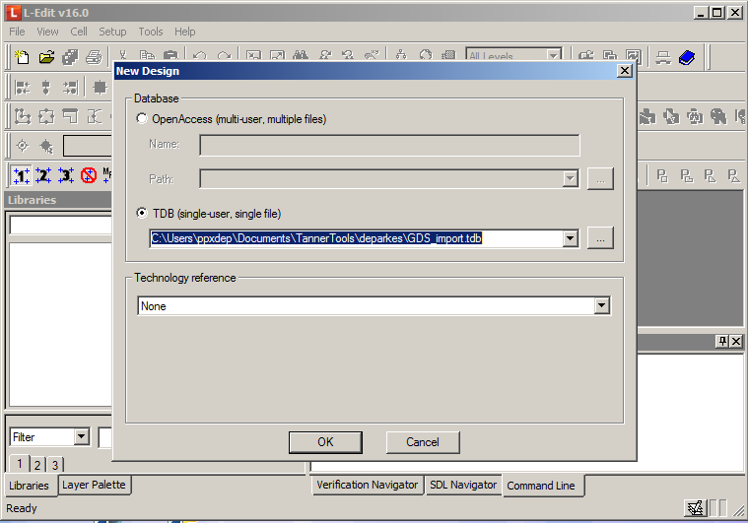Click the New file toolbar icon

22,57
